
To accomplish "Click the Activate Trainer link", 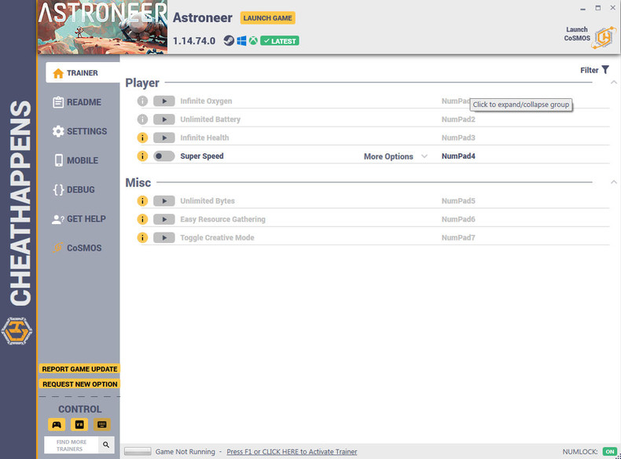I will pyautogui.click(x=292, y=451).
